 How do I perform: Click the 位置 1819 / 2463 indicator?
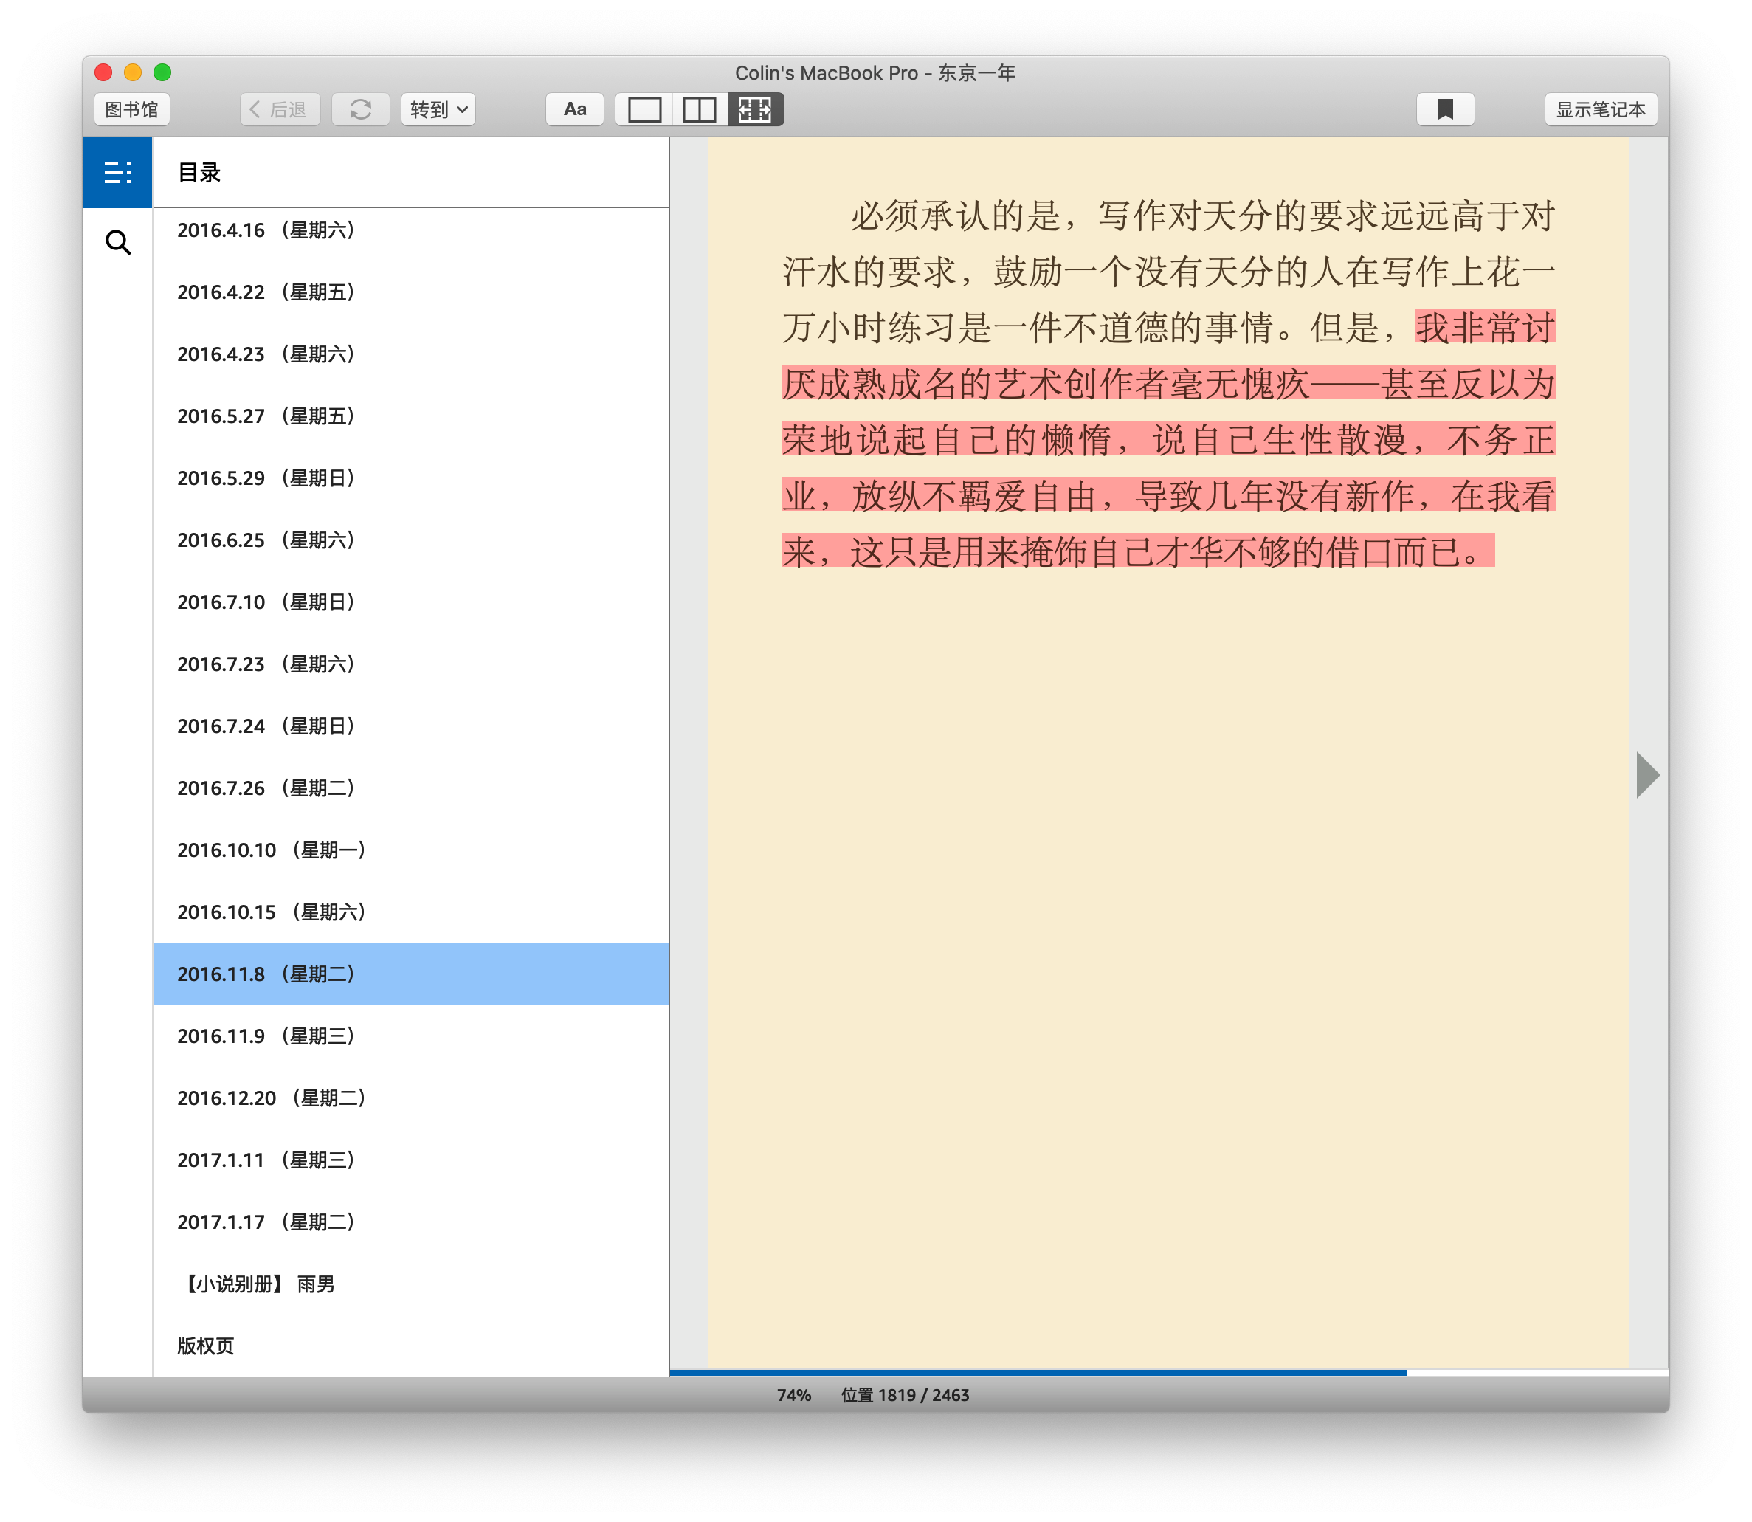pyautogui.click(x=906, y=1396)
